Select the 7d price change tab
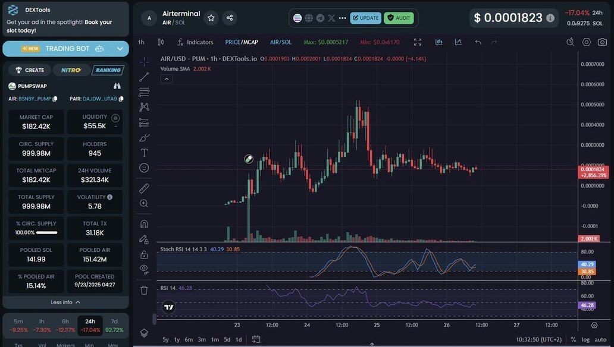Image resolution: width=614 pixels, height=347 pixels. tap(114, 326)
